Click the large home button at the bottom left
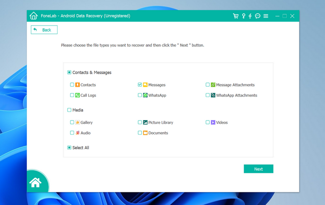Image resolution: width=325 pixels, height=205 pixels. (36, 182)
